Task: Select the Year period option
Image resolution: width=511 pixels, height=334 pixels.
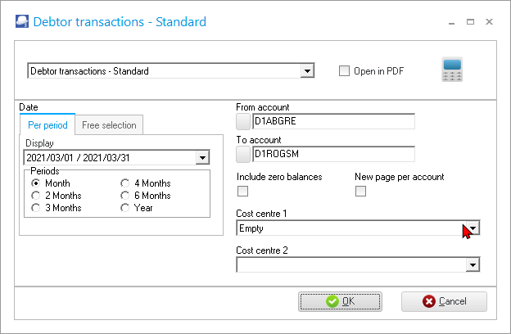Action: tap(125, 208)
